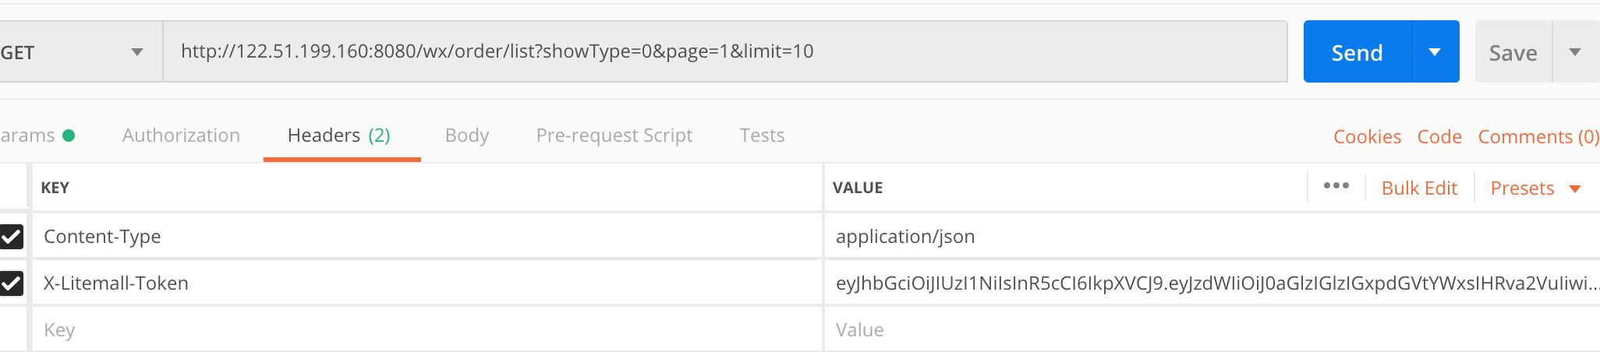Open Comments (0) link

[1538, 137]
